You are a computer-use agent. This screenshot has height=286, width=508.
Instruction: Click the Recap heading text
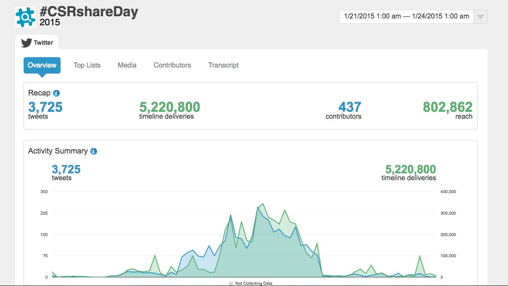(x=39, y=93)
